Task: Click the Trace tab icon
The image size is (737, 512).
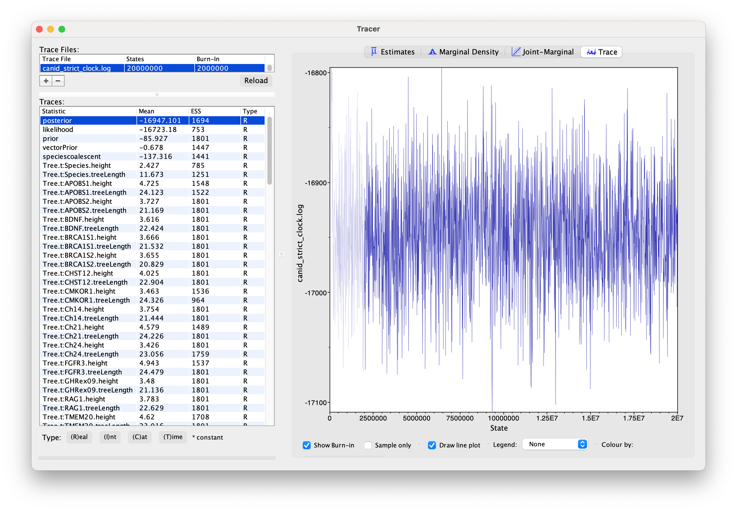Action: [591, 52]
